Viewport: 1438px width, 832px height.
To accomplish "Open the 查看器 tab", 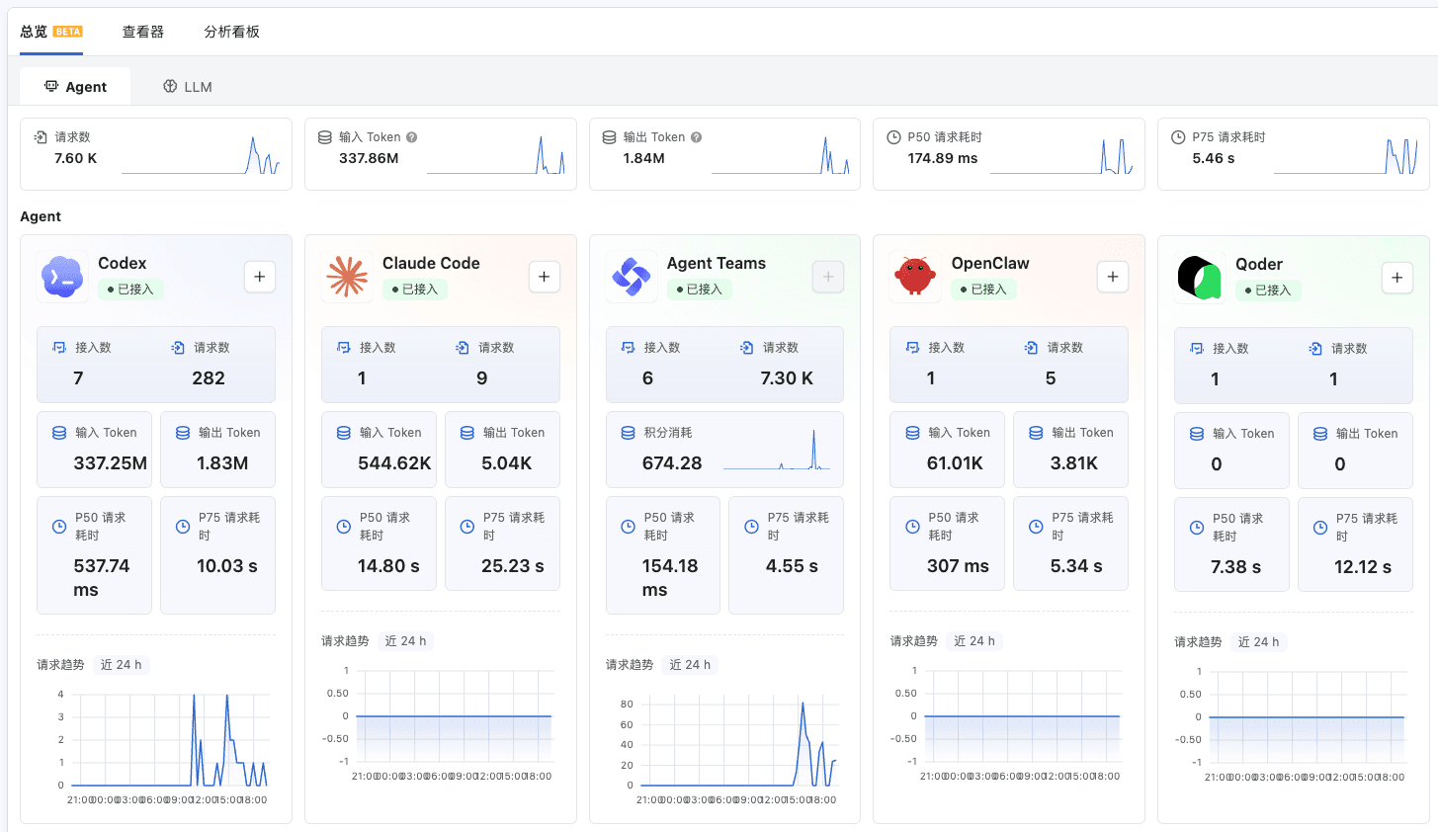I will (143, 32).
